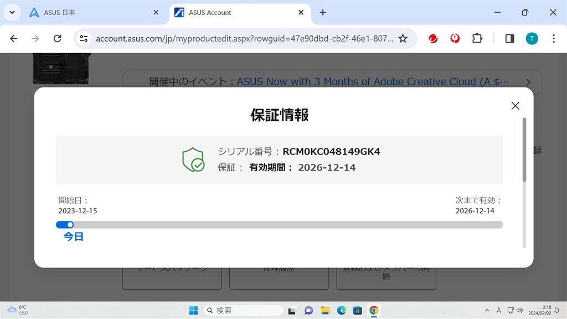
Task: Open the clock and date 2024/02/02
Action: [x=539, y=310]
